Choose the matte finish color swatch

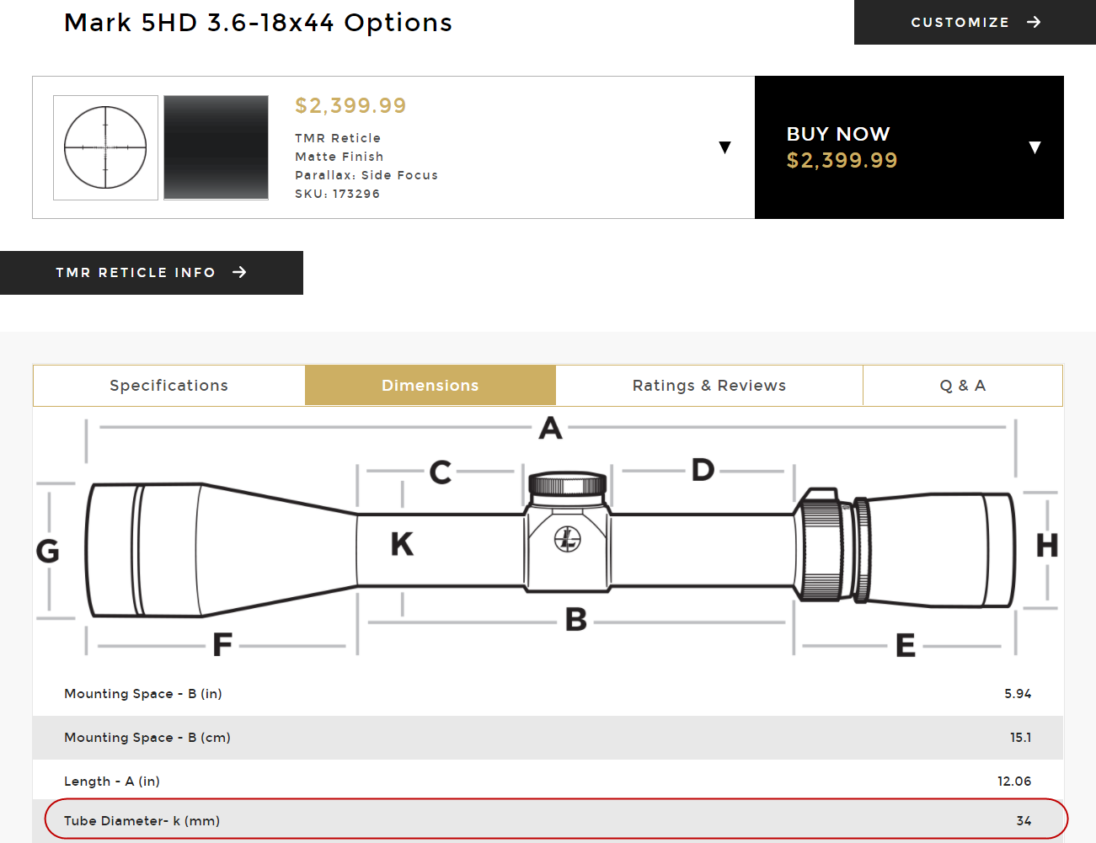[216, 147]
